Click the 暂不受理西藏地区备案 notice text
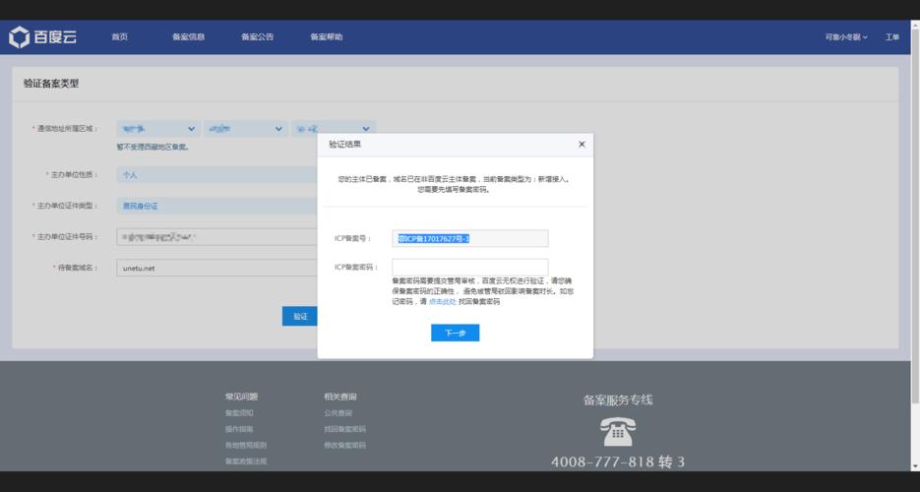 (x=153, y=148)
